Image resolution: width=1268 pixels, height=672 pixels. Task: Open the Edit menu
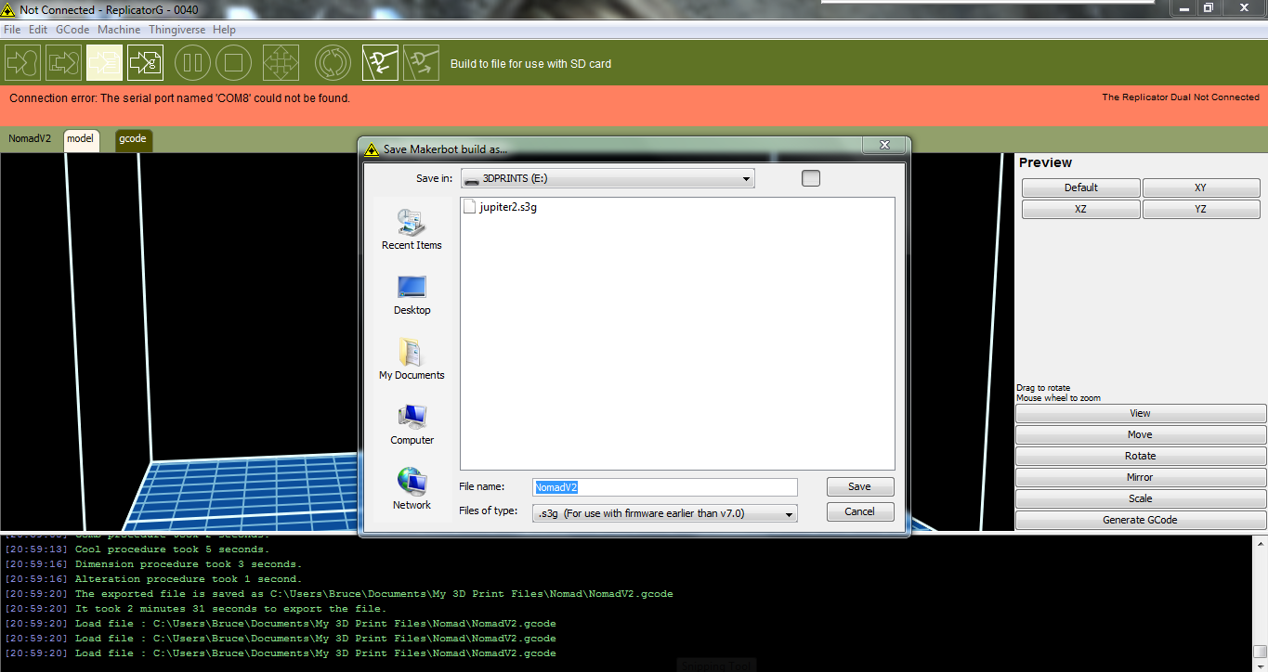click(38, 30)
